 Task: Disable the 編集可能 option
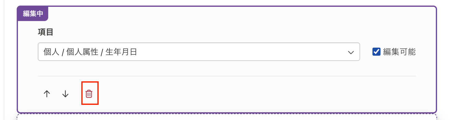coord(376,52)
